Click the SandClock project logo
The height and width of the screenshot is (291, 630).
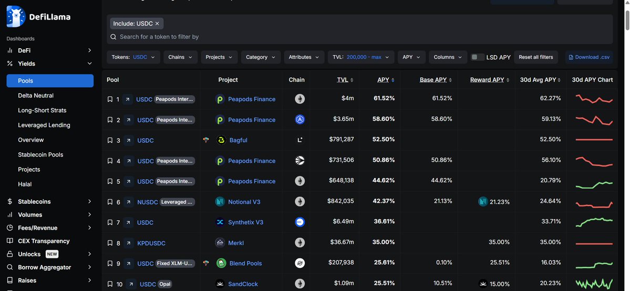point(220,284)
